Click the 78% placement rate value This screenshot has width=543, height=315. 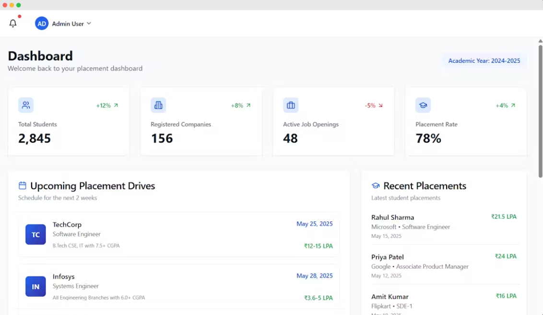(x=428, y=138)
